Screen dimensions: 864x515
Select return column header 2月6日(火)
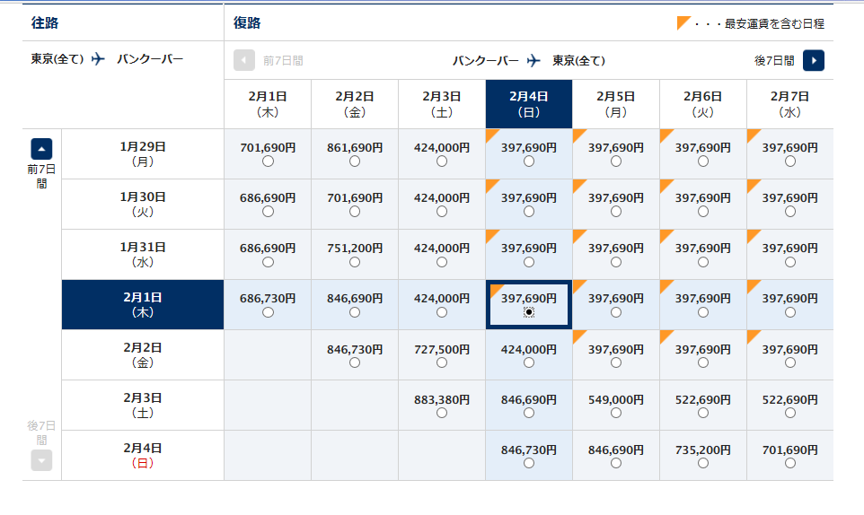(703, 104)
